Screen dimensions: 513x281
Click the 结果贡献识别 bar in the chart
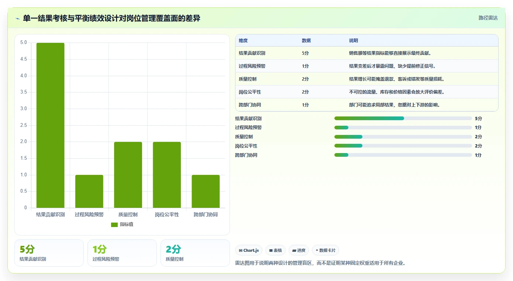click(x=51, y=125)
